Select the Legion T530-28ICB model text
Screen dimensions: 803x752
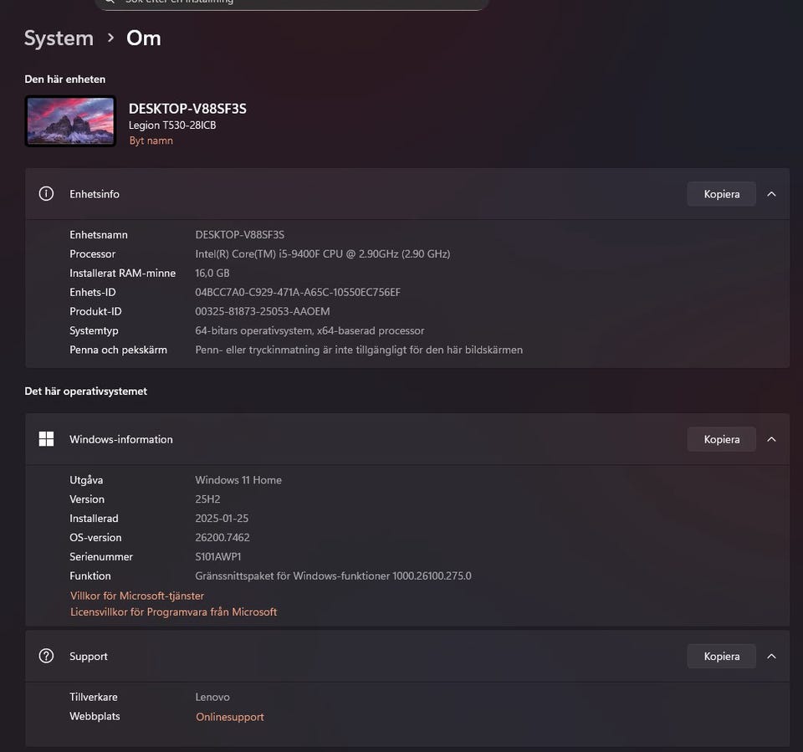172,125
